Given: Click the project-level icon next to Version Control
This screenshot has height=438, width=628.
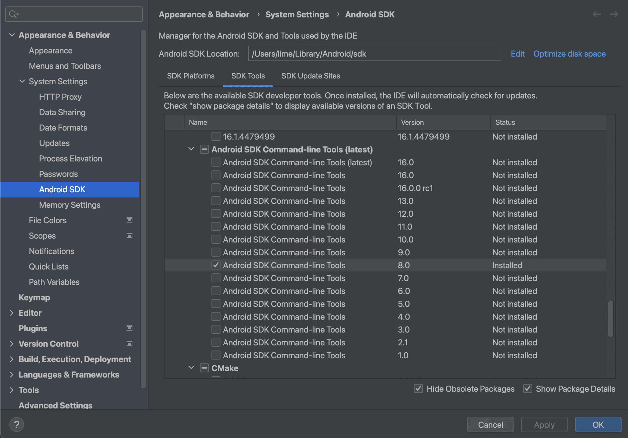Looking at the screenshot, I should [130, 344].
